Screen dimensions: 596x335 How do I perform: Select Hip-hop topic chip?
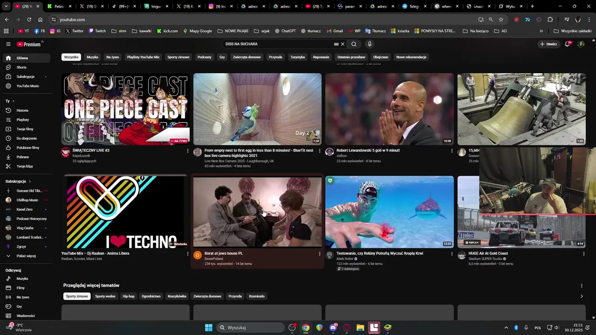click(129, 296)
